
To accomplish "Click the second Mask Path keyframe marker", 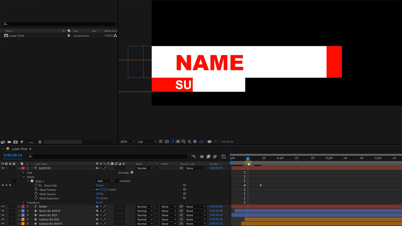I will pos(260,185).
